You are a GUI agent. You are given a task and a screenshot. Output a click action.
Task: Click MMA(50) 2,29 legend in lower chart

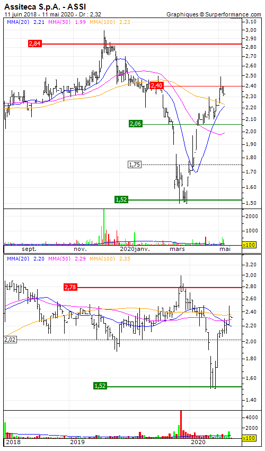(x=67, y=258)
